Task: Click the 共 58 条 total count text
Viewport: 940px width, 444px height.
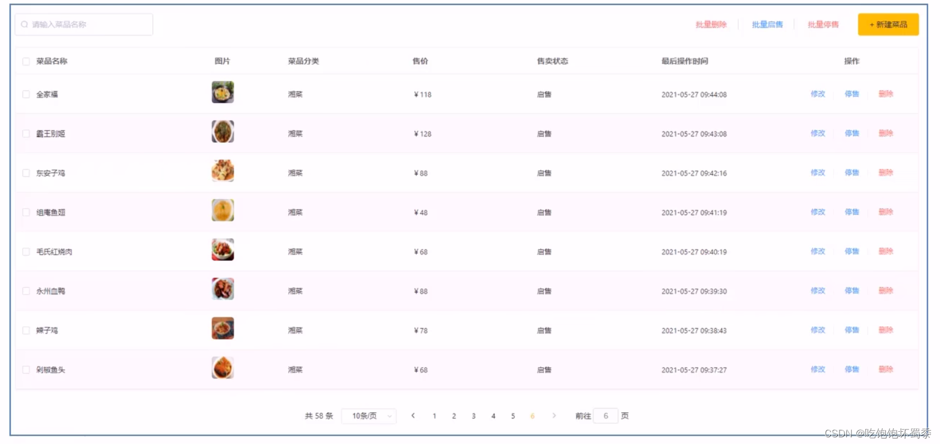Action: coord(319,416)
